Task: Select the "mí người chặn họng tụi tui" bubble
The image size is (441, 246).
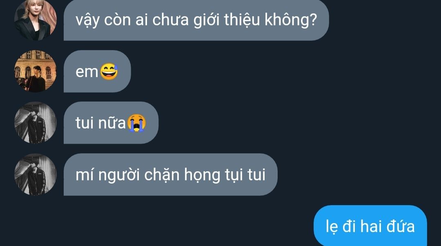Action: coord(171,175)
